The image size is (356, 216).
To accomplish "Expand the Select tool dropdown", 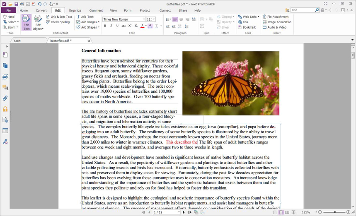I will [18, 22].
